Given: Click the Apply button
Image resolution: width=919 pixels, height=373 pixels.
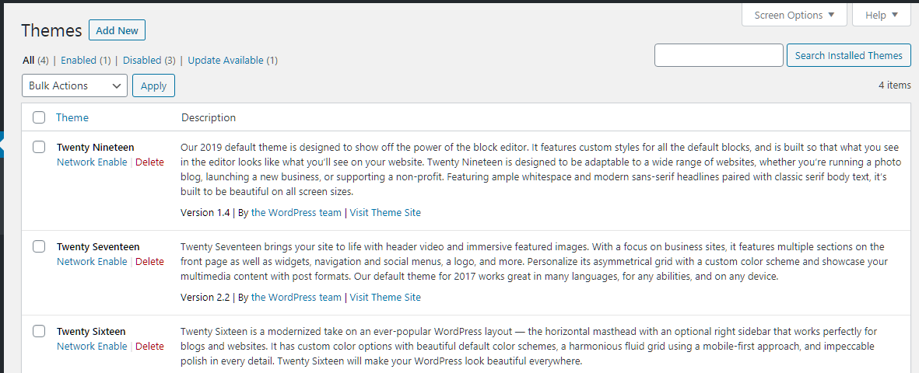Looking at the screenshot, I should 153,85.
